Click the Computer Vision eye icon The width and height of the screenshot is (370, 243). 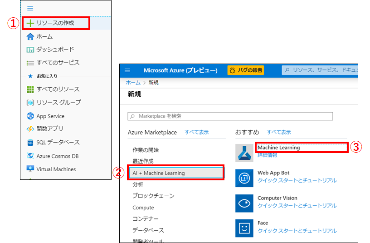[244, 203]
